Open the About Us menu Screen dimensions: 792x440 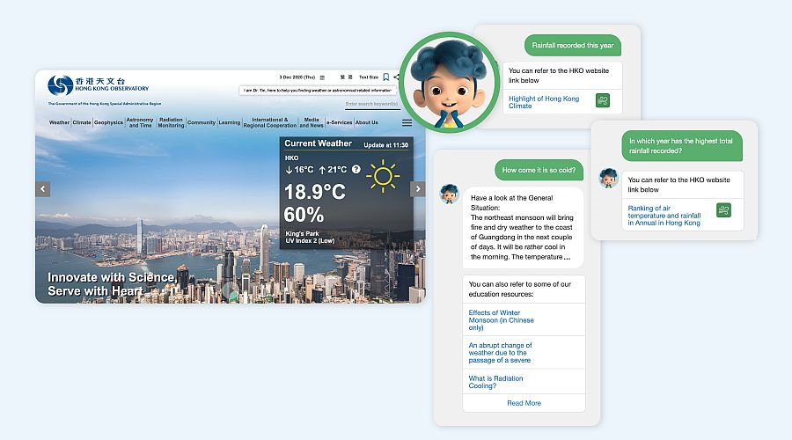367,122
